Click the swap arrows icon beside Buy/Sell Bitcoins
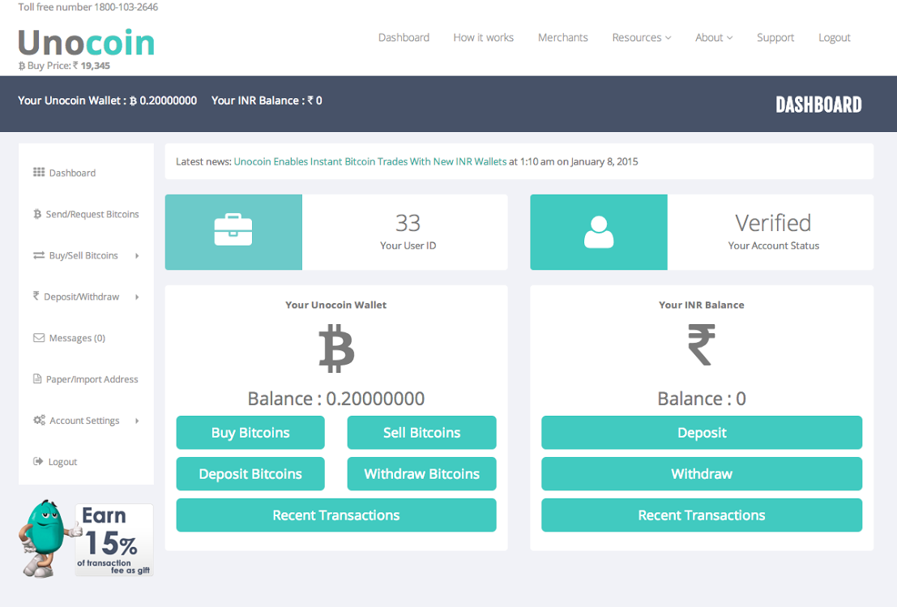Screen dimensions: 897x607 (x=39, y=255)
